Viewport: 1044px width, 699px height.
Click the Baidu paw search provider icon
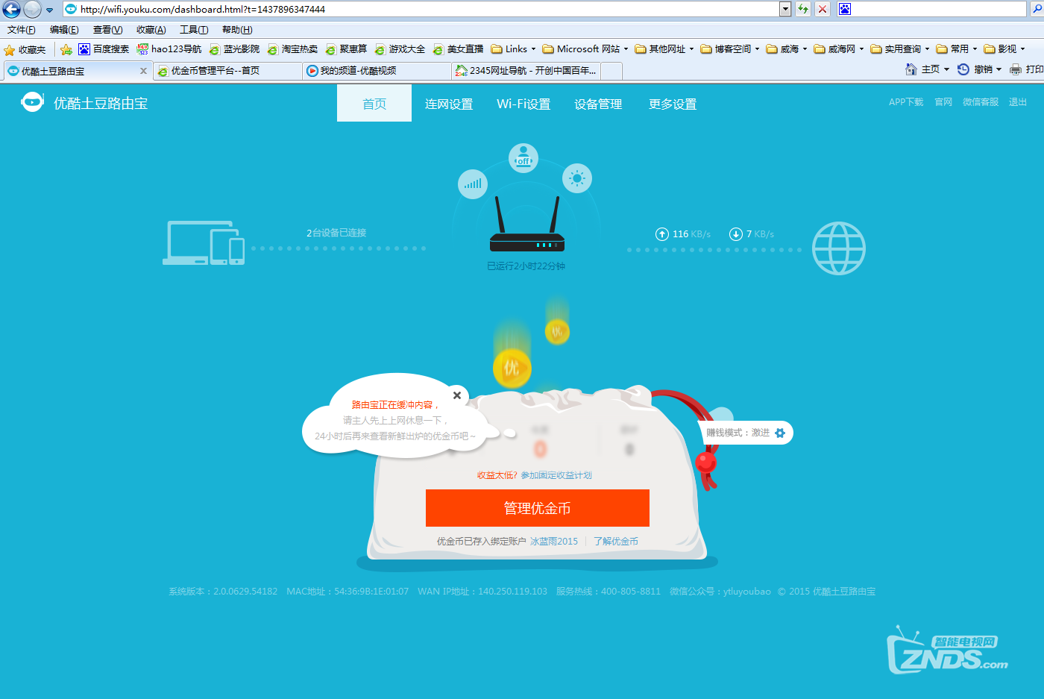(x=844, y=9)
